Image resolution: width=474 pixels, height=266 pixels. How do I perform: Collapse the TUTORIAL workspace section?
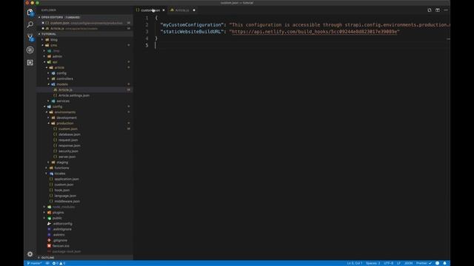[x=49, y=34]
